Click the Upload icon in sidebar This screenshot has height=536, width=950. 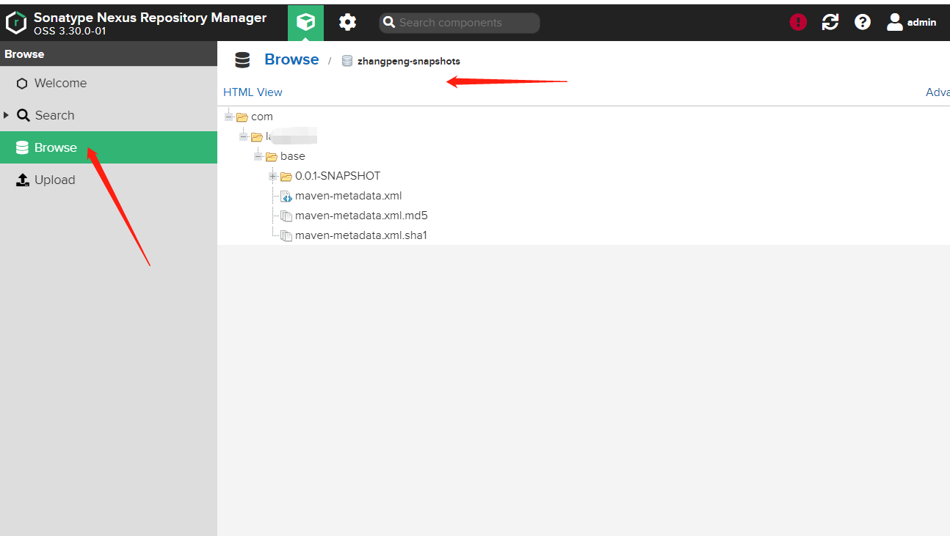point(22,180)
